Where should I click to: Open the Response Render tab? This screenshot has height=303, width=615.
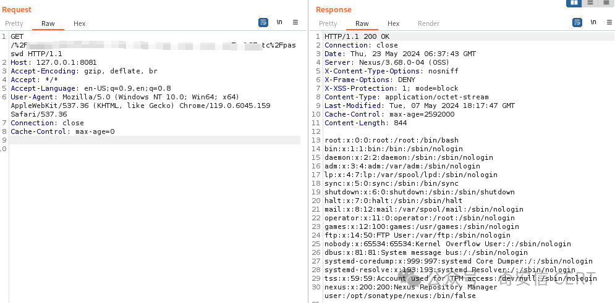428,23
